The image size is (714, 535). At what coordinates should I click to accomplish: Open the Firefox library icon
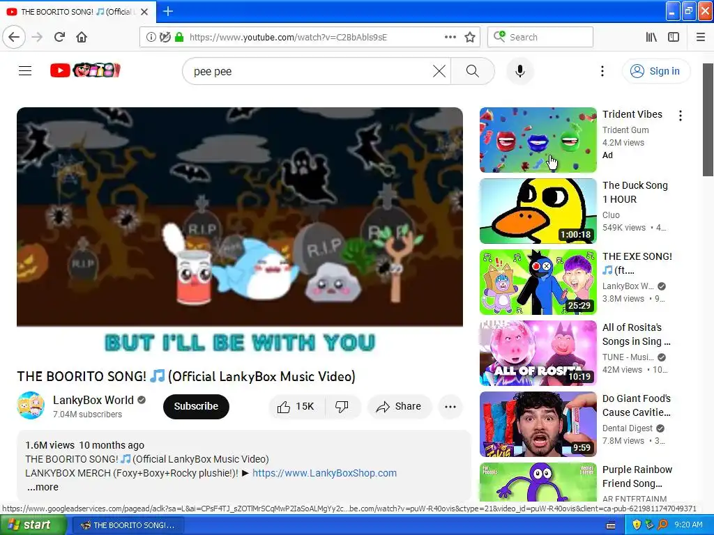[x=651, y=38]
